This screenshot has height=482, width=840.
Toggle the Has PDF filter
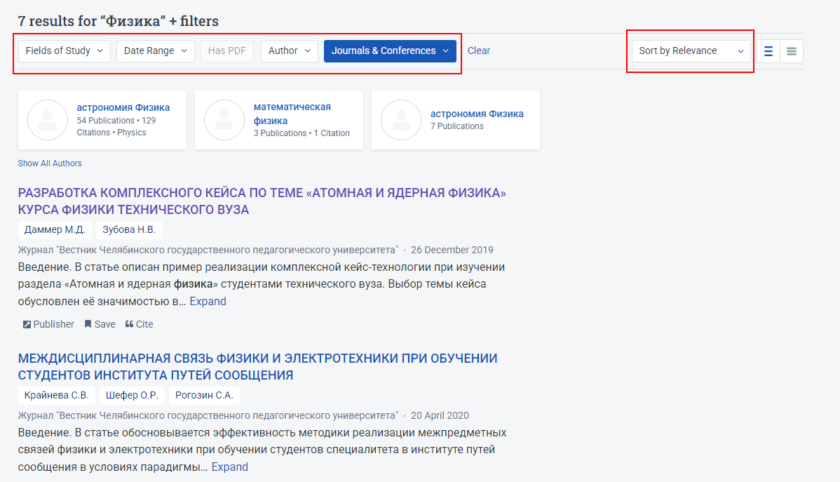(x=226, y=51)
